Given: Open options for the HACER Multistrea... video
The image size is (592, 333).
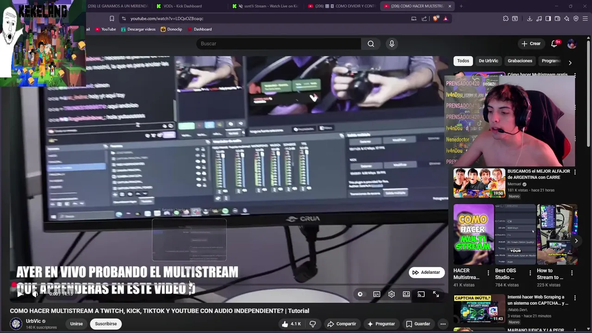Looking at the screenshot, I should (x=488, y=273).
